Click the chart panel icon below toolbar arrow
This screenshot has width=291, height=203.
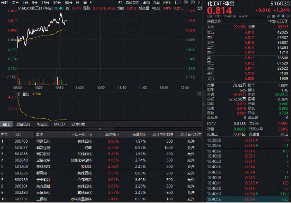(x=199, y=8)
